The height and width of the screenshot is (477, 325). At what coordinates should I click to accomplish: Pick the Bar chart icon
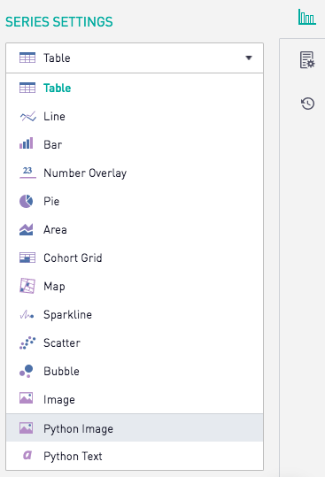(x=27, y=143)
